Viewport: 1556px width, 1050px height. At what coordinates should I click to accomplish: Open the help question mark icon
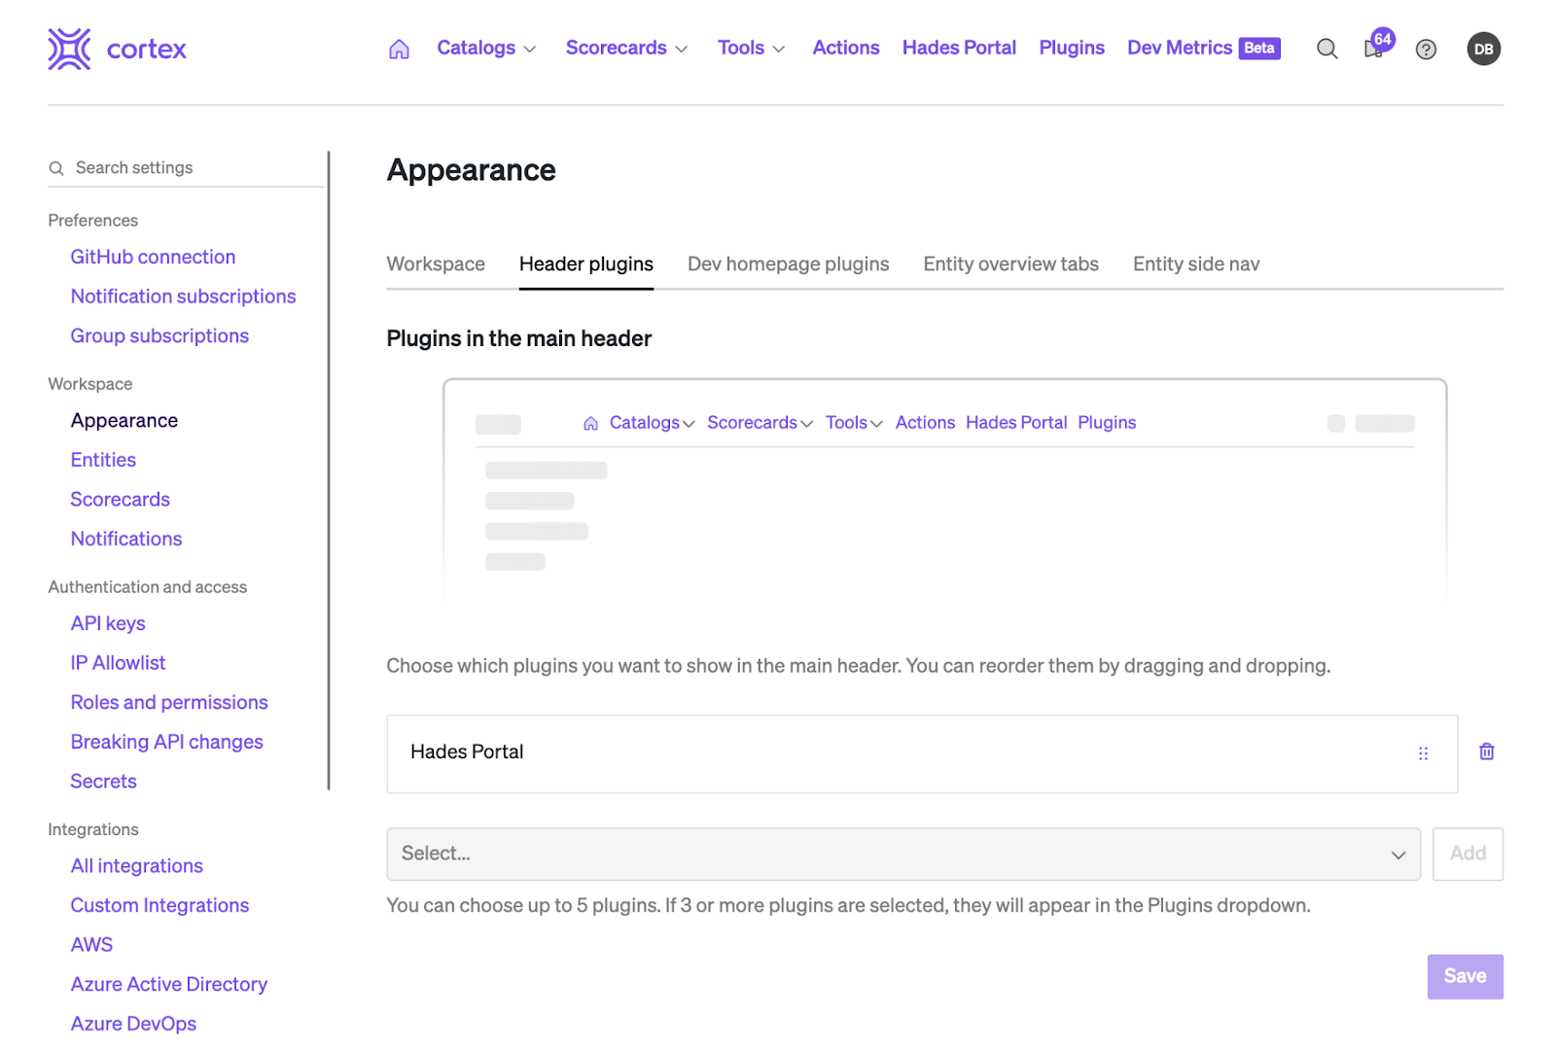pyautogui.click(x=1426, y=50)
